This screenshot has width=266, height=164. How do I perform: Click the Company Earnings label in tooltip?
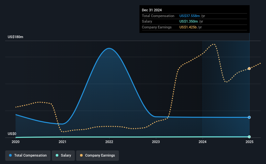pos(157,27)
